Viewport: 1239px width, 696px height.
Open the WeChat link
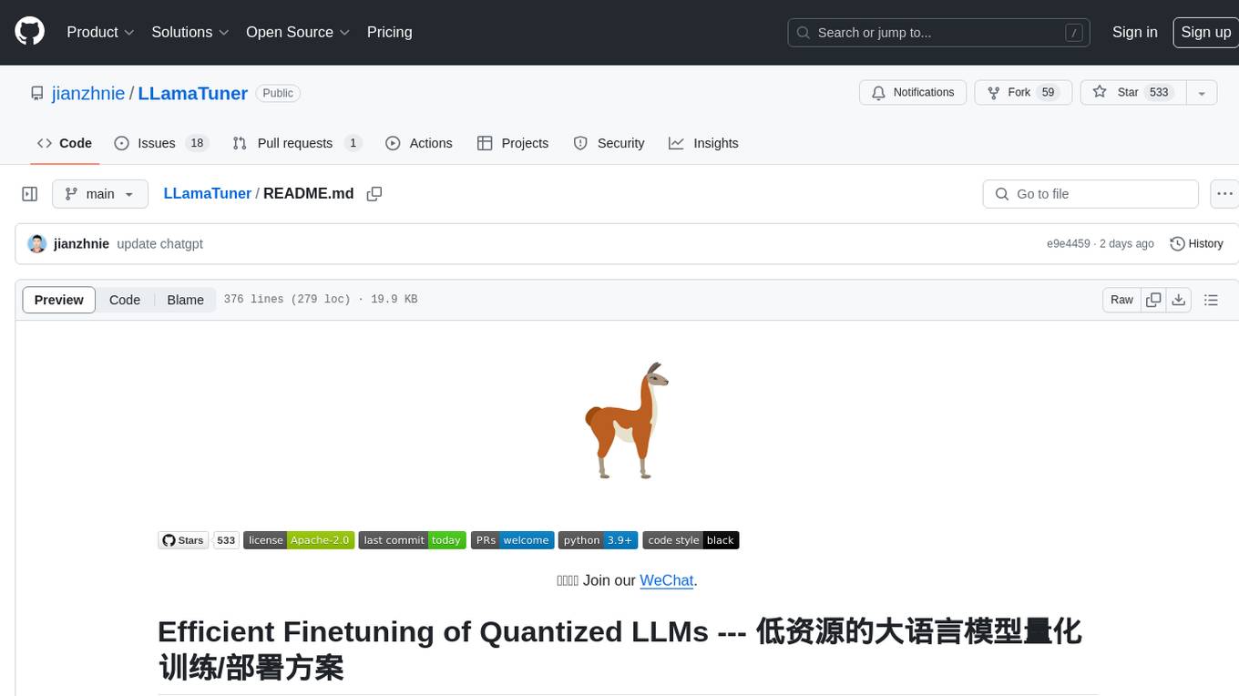[667, 580]
